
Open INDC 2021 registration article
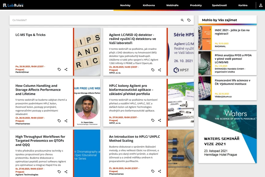(232, 32)
